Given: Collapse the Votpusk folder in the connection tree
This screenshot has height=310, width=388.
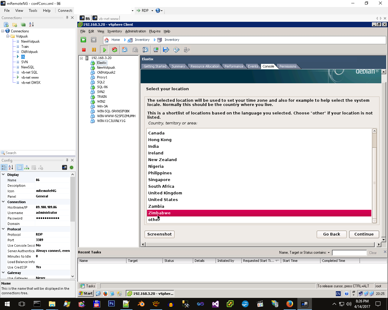Looking at the screenshot, I should (8, 36).
